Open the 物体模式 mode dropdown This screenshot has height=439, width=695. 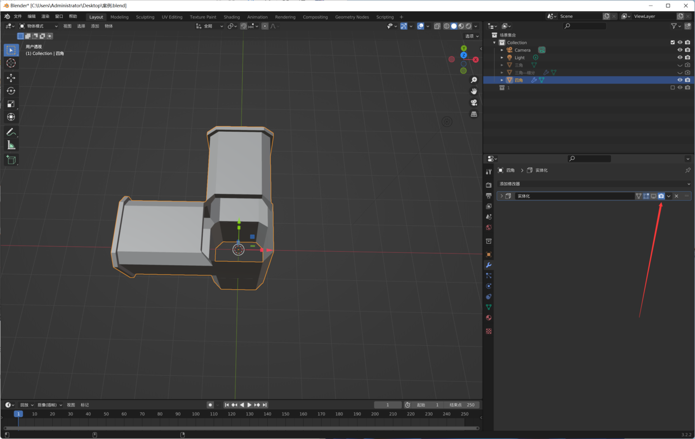pyautogui.click(x=39, y=26)
